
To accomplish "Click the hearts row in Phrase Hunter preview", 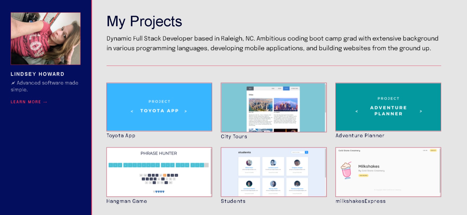I will [x=159, y=192].
